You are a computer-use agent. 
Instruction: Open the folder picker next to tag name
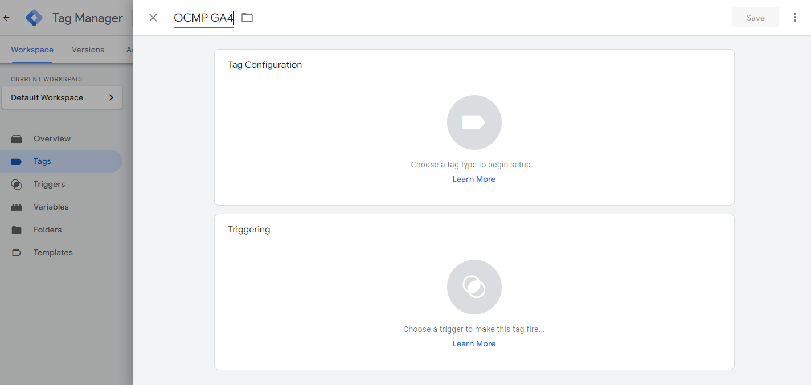pos(247,18)
